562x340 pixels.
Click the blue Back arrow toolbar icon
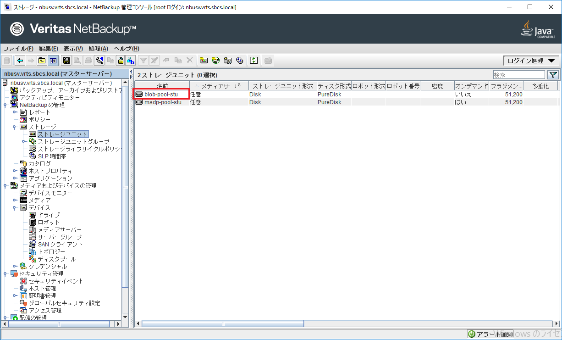pyautogui.click(x=20, y=60)
